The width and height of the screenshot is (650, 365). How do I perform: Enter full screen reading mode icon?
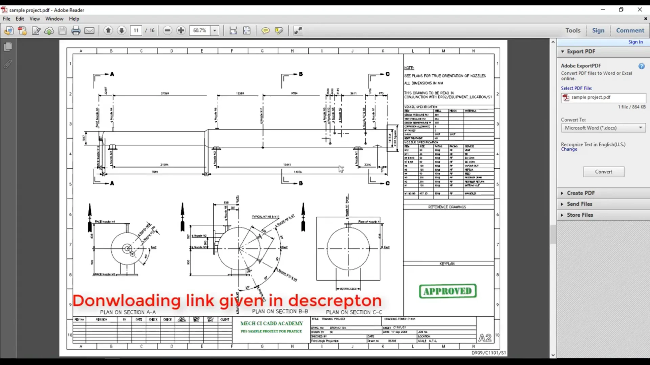(x=298, y=30)
